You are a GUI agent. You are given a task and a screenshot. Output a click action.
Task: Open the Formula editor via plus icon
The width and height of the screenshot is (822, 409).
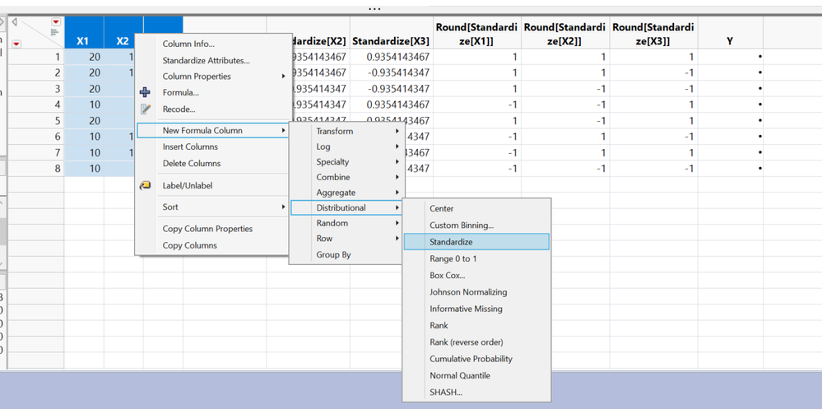coord(145,93)
